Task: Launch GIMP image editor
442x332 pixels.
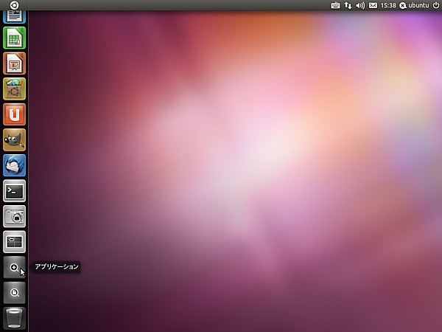Action: (x=15, y=140)
